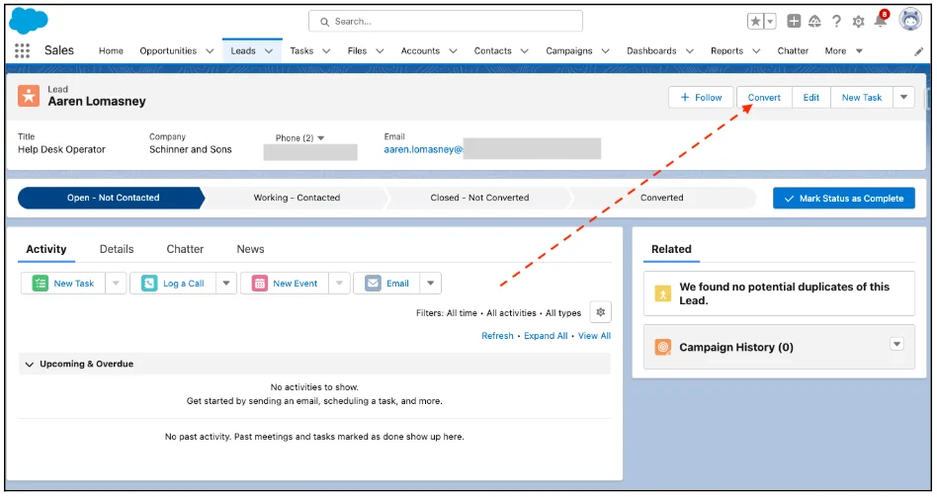Switch to the record Chatter tab
This screenshot has width=937, height=497.
point(185,249)
